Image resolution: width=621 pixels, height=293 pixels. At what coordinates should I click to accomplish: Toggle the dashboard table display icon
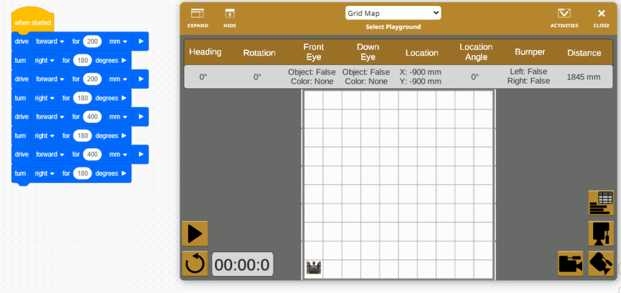[601, 203]
